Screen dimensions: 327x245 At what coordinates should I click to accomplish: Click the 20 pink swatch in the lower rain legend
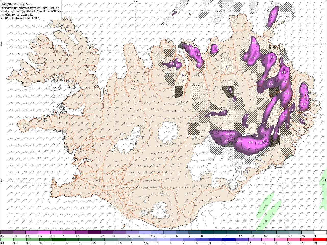click(x=294, y=240)
